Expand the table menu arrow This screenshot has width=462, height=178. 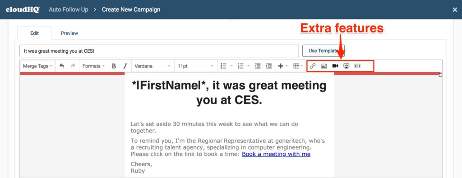click(302, 66)
